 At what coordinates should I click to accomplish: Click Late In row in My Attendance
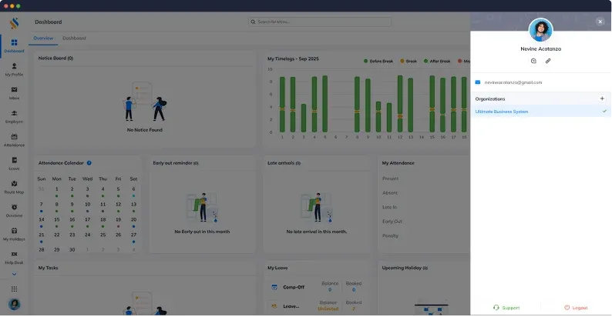[389, 207]
